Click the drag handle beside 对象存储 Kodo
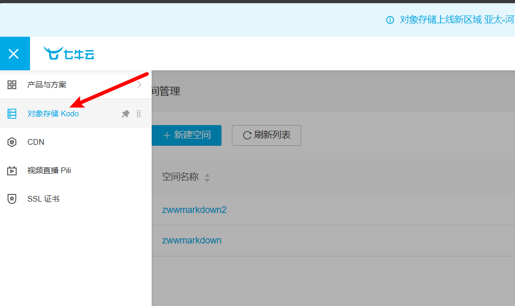Screen dimensions: 515x306 (x=139, y=114)
